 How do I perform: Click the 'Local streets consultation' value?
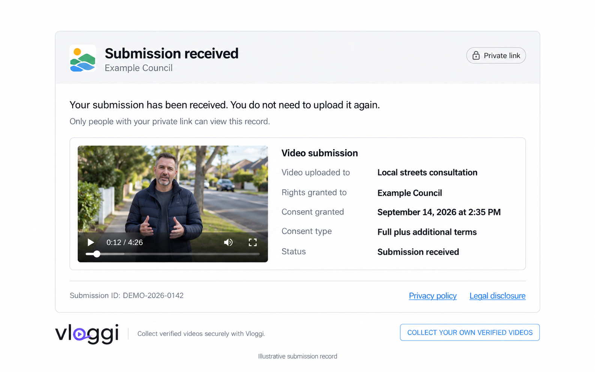pyautogui.click(x=427, y=172)
